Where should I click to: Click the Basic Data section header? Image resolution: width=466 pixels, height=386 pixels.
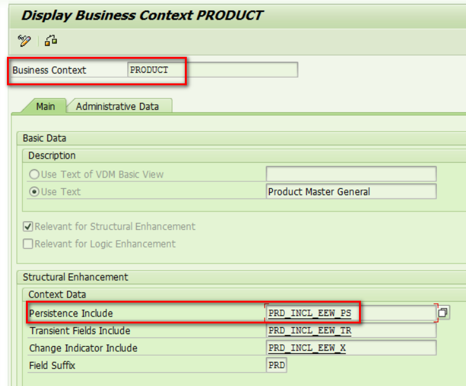coord(44,138)
